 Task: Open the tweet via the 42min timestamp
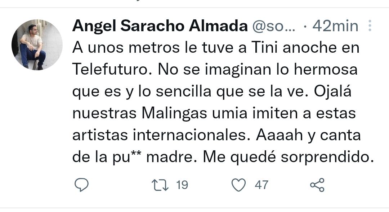click(335, 26)
